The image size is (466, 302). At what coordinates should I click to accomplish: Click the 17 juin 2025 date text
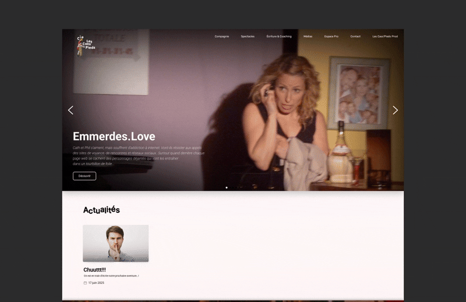[96, 283]
